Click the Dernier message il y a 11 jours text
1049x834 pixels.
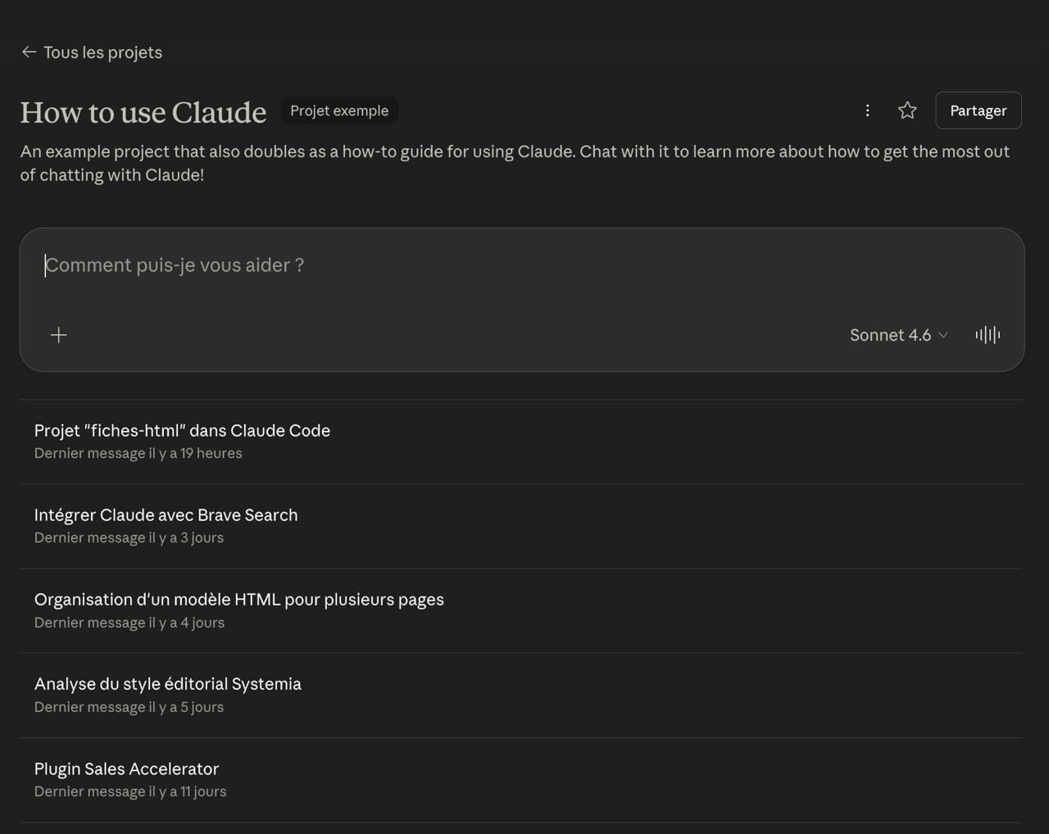coord(130,791)
